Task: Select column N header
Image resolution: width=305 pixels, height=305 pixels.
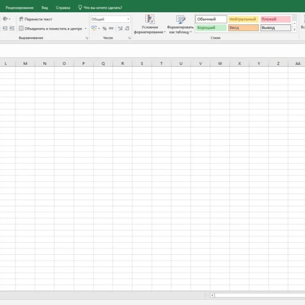Action: (x=45, y=64)
